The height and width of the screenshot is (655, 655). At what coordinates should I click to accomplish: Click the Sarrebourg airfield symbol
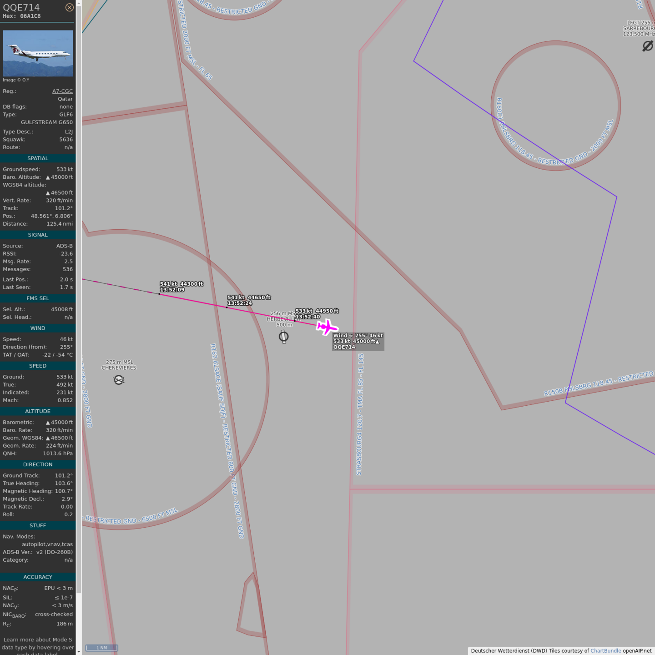tap(648, 46)
